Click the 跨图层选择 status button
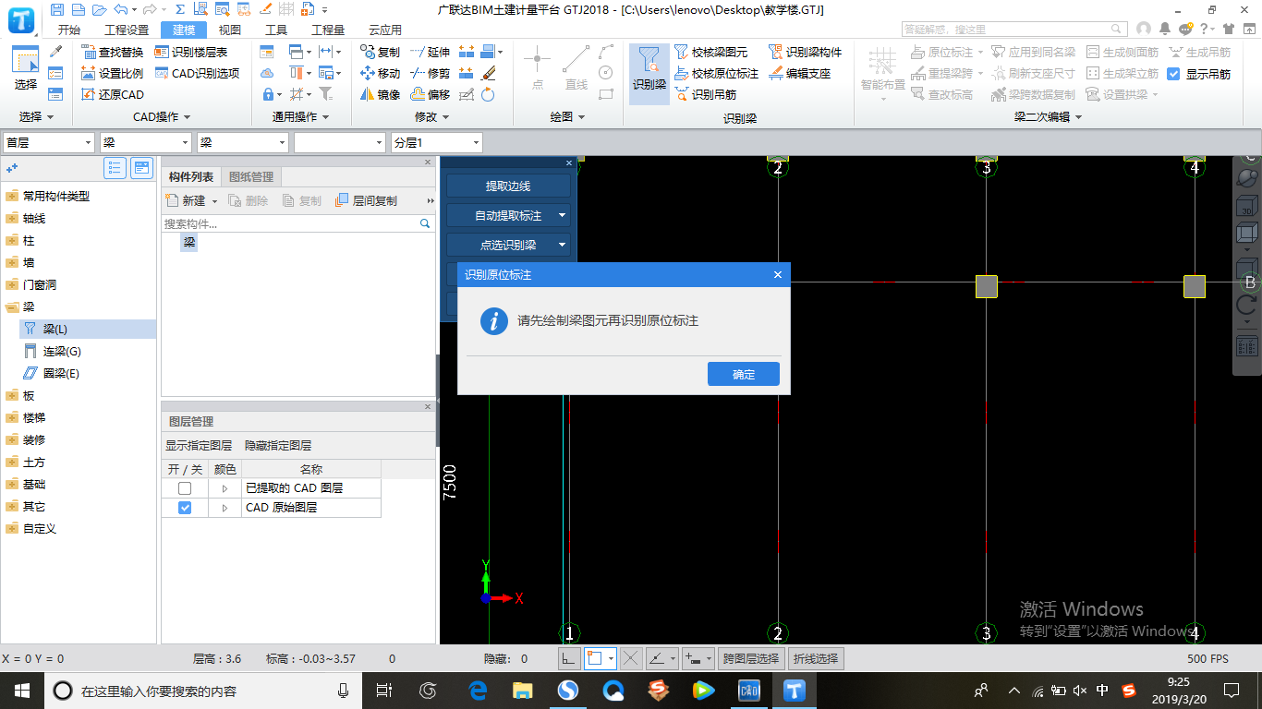This screenshot has width=1262, height=709. [752, 658]
